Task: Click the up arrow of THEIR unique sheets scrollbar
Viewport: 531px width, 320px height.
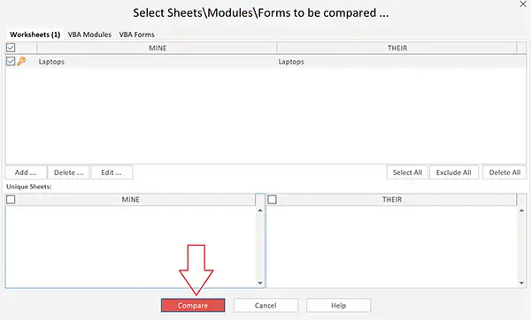Action: 521,210
